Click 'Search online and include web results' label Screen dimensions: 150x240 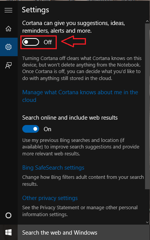coord(70,118)
